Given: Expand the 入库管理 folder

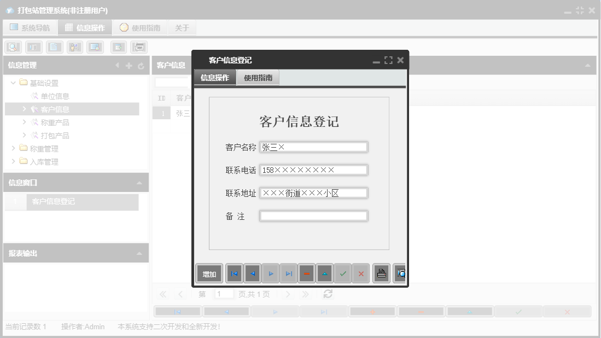Looking at the screenshot, I should click(14, 161).
